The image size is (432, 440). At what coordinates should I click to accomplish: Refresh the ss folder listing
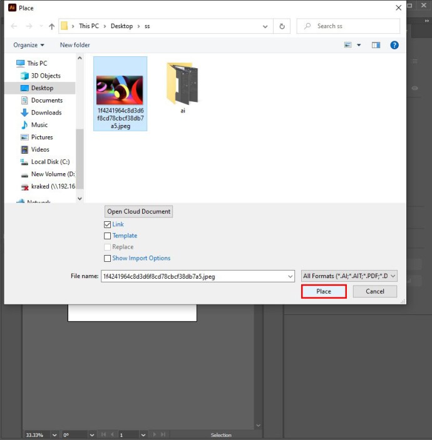tap(282, 26)
